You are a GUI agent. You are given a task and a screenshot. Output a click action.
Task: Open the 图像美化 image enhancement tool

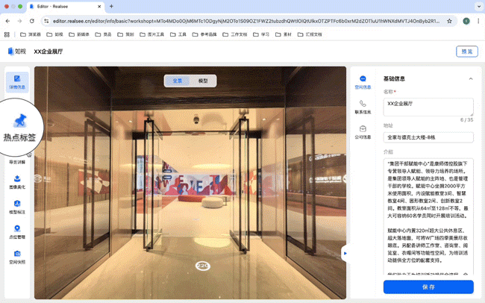[17, 182]
